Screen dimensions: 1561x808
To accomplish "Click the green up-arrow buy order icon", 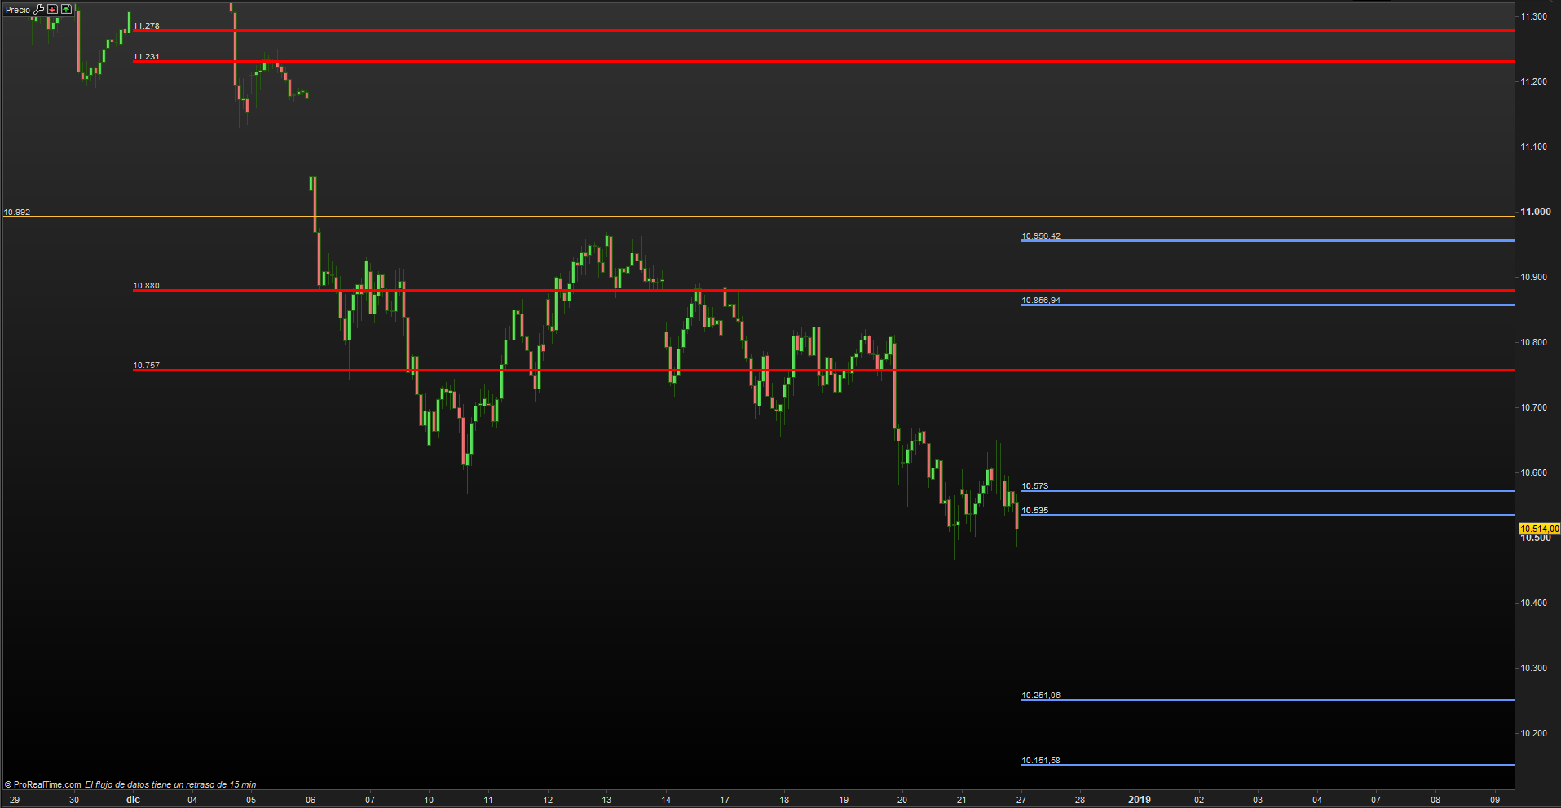I will 67,10.
